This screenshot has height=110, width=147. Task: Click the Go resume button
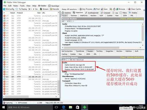tap(35, 9)
